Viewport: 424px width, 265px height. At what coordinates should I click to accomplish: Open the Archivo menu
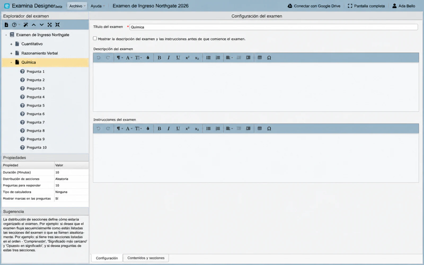[77, 6]
